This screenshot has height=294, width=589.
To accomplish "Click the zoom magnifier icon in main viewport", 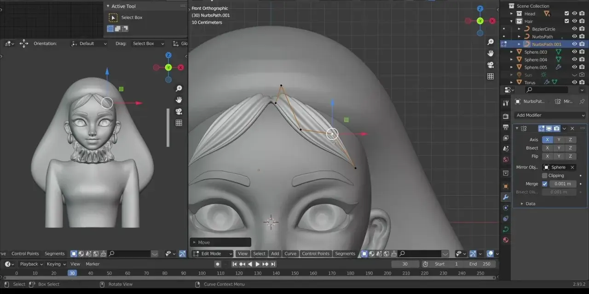I will pos(491,42).
